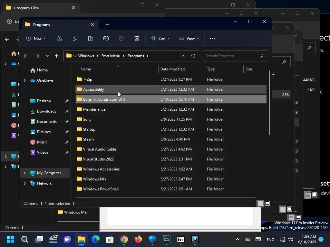Screen dimensions: 330x247
Task: Open Desktop in Quick access
Action: click(x=44, y=101)
